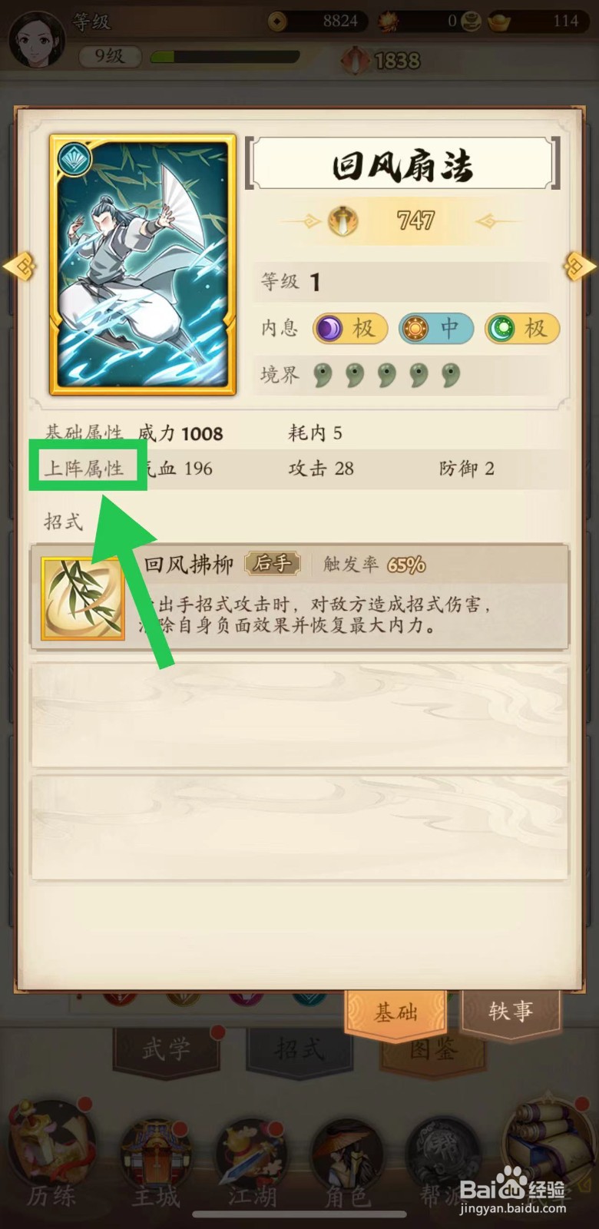The width and height of the screenshot is (599, 1229).
Task: Tap the green experience progress bar
Action: (x=225, y=57)
